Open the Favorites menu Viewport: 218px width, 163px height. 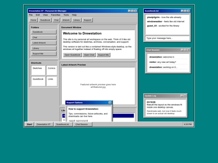pyautogui.click(x=56, y=15)
